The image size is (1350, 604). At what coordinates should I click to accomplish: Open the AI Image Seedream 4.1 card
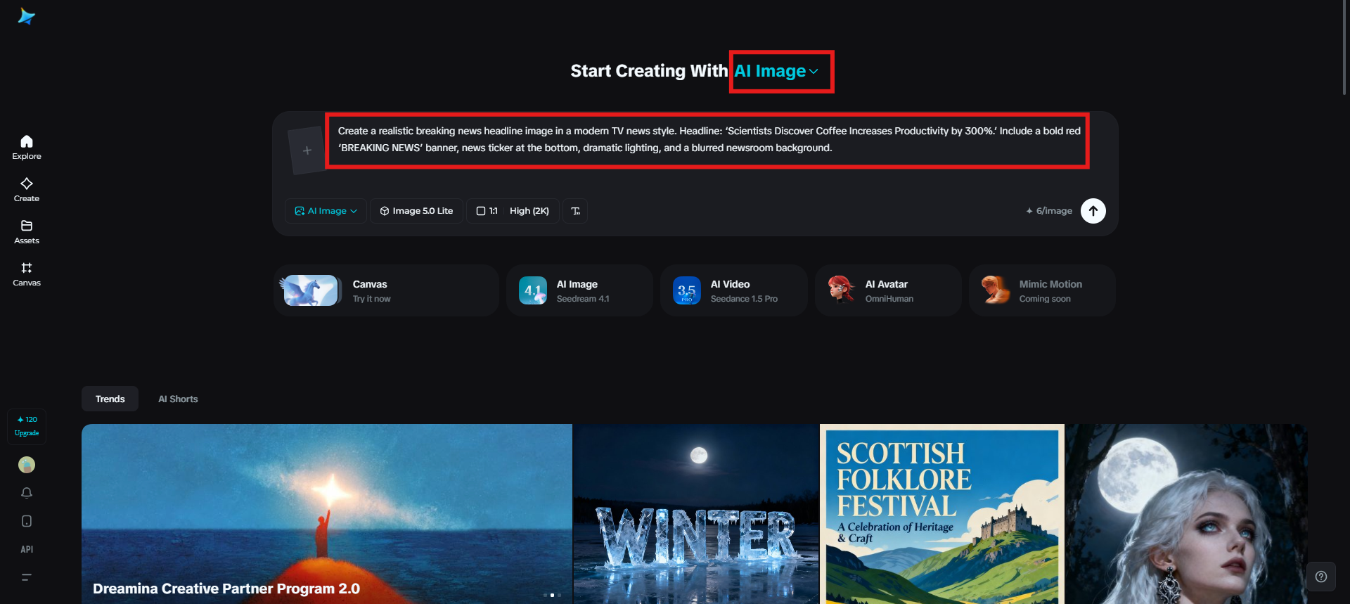(579, 290)
